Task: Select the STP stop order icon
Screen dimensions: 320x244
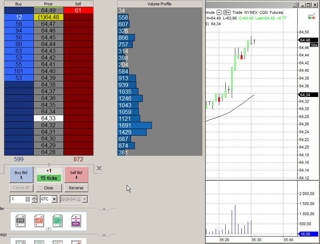Action: pos(21,221)
